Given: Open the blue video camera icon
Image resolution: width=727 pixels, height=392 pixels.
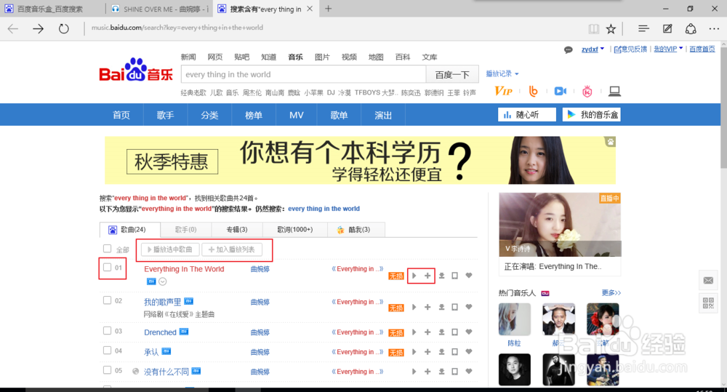Looking at the screenshot, I should click(561, 91).
